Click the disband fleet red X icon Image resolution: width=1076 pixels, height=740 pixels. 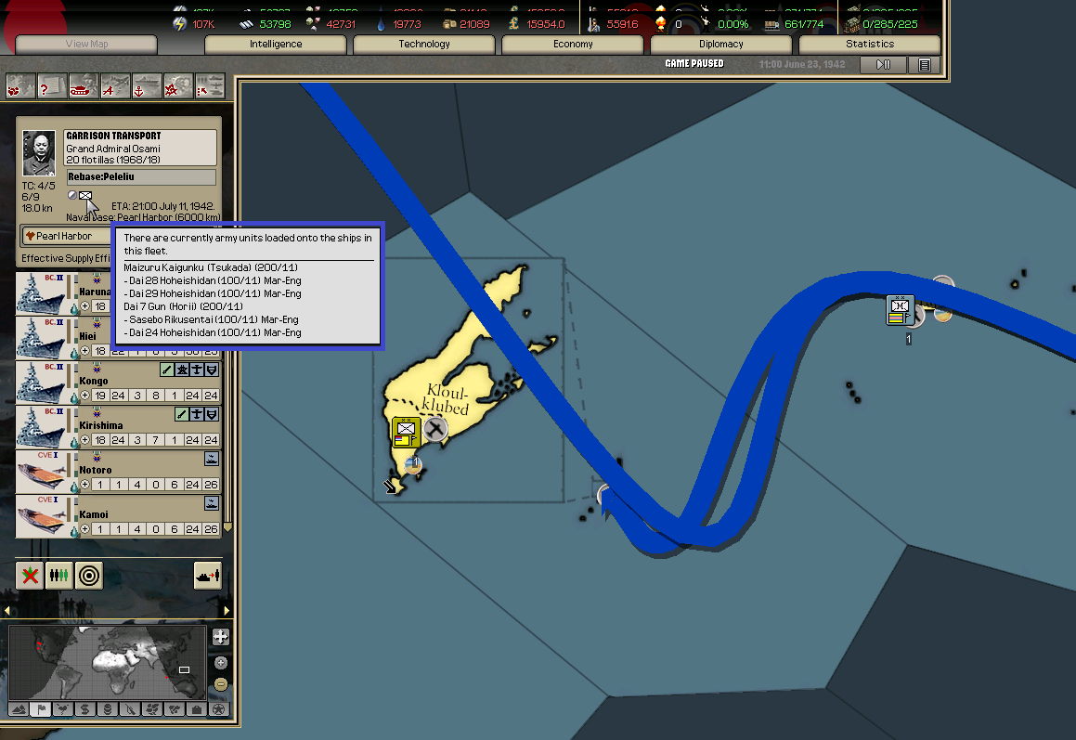31,575
